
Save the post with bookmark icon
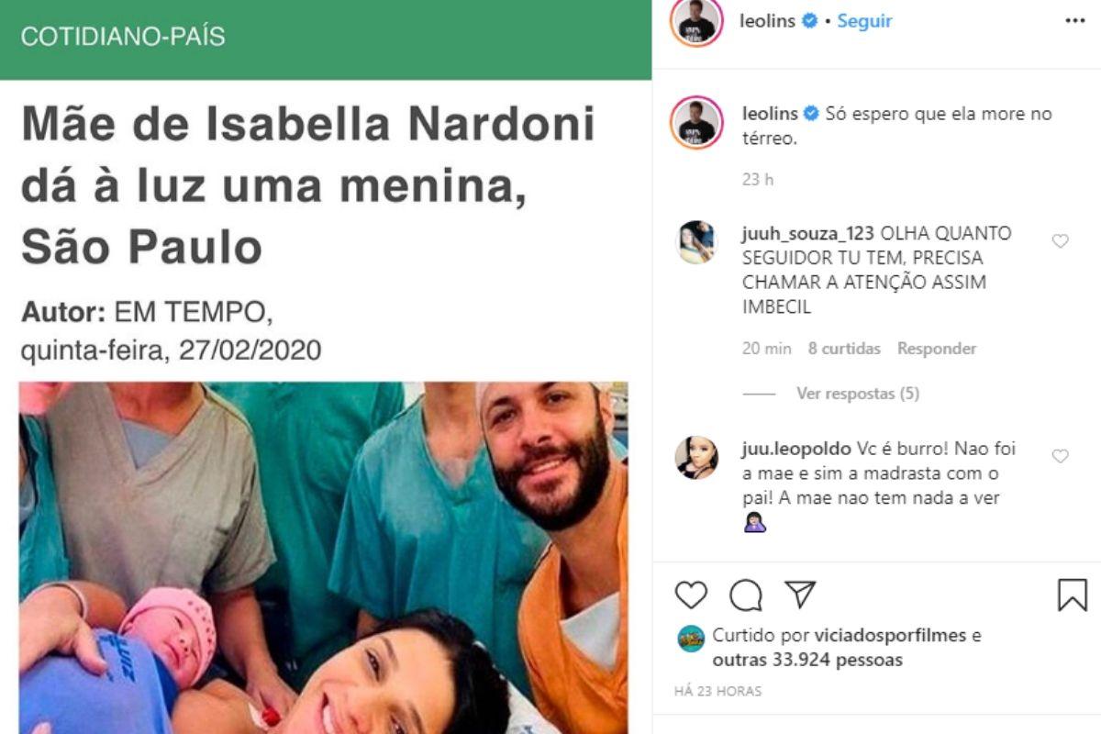click(x=1072, y=595)
